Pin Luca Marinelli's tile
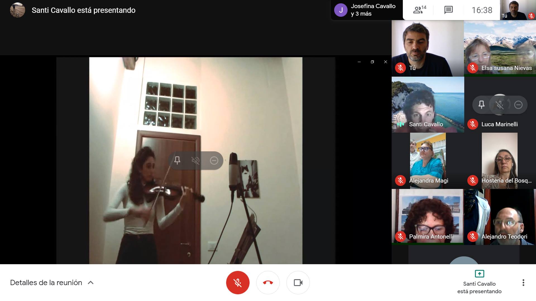This screenshot has width=536, height=301. pyautogui.click(x=482, y=105)
